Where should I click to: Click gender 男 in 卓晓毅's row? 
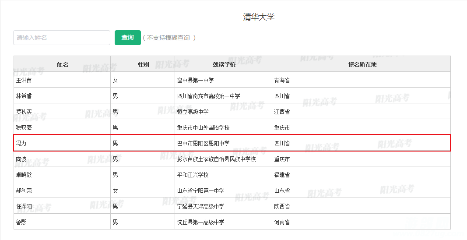115,175
